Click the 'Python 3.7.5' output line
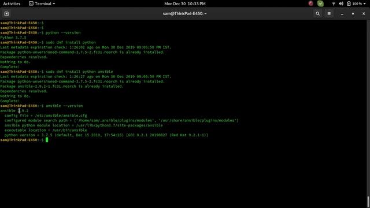This screenshot has height=208, width=370. pos(13,38)
